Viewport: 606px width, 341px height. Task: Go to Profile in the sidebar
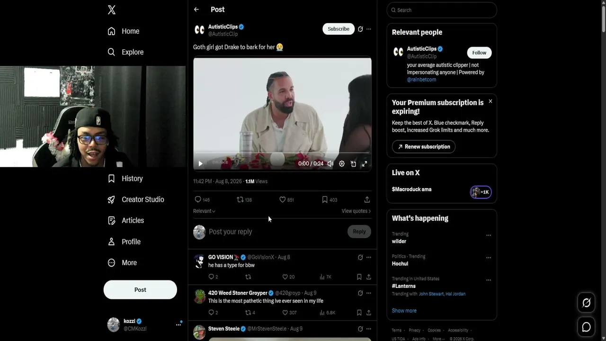tap(124, 242)
